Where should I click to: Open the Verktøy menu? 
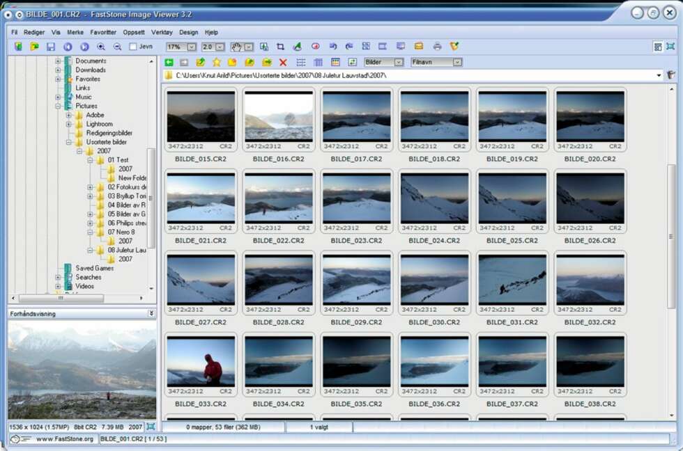pos(162,32)
